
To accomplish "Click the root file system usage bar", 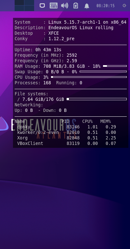I will click(97, 99).
